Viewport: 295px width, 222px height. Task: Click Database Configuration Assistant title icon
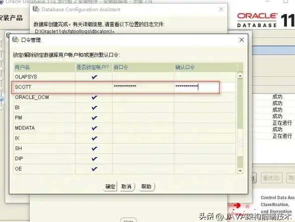tap(36, 9)
